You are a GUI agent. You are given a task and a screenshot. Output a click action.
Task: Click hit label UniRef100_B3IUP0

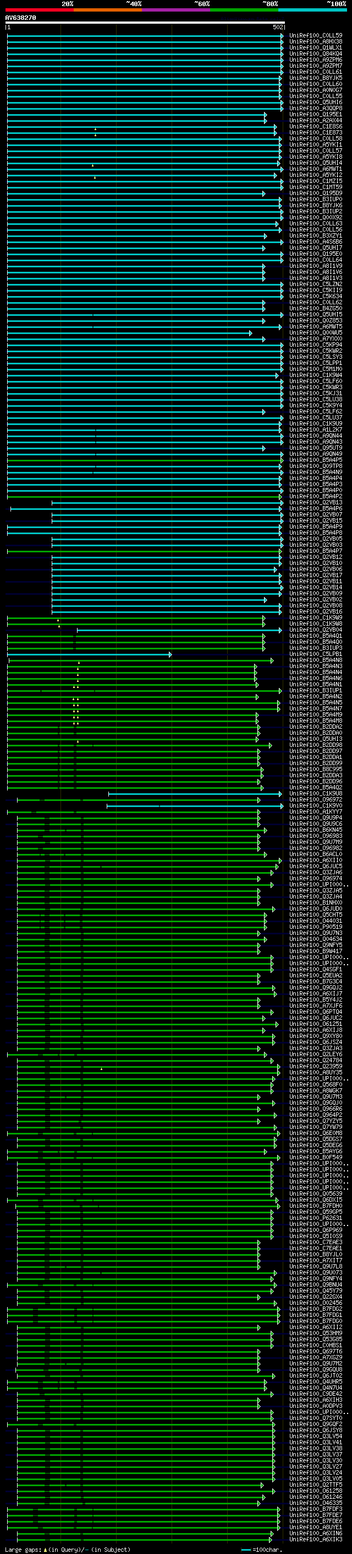coord(315,199)
